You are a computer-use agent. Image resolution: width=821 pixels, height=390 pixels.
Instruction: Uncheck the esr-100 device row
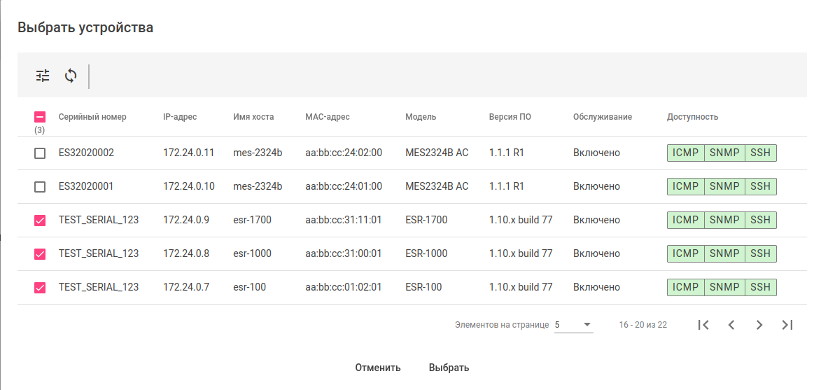pos(40,288)
